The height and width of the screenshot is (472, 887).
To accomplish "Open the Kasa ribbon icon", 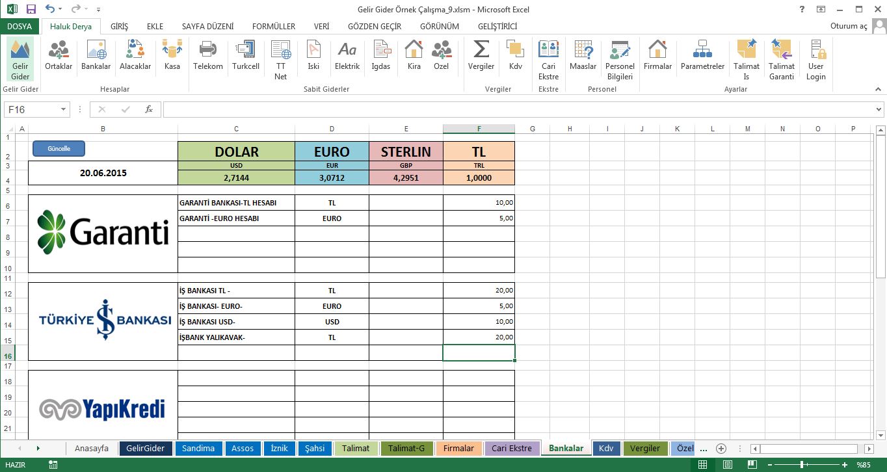I will [x=172, y=56].
